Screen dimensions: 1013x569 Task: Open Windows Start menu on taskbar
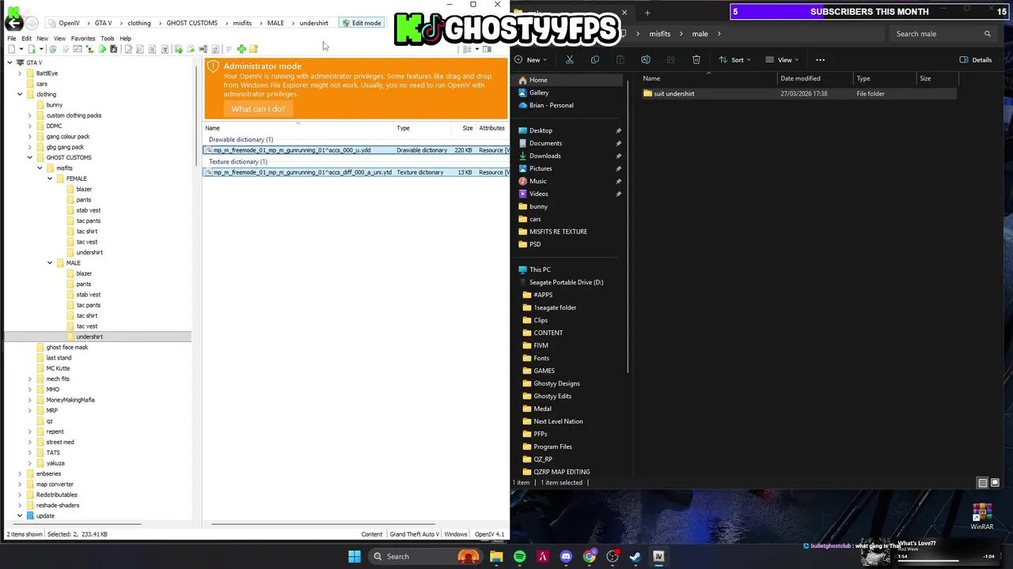click(355, 556)
